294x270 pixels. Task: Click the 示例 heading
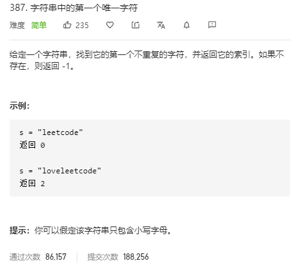point(20,106)
